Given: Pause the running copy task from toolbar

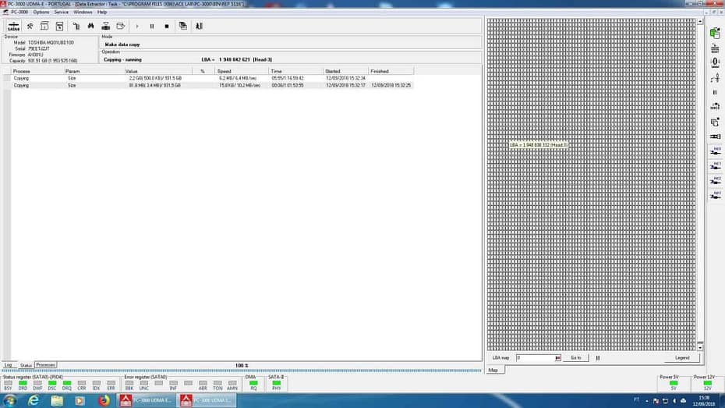Looking at the screenshot, I should coord(151,26).
